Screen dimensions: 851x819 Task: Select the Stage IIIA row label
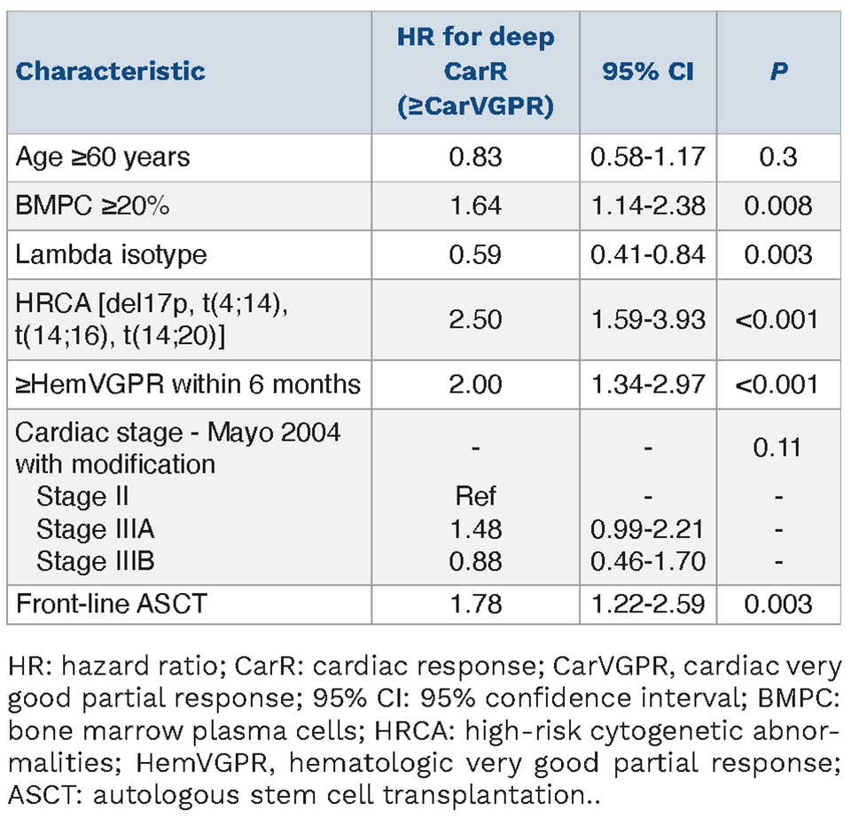pyautogui.click(x=96, y=529)
